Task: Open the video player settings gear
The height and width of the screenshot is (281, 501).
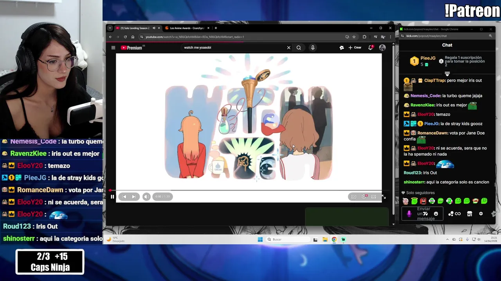Action: tap(364, 197)
